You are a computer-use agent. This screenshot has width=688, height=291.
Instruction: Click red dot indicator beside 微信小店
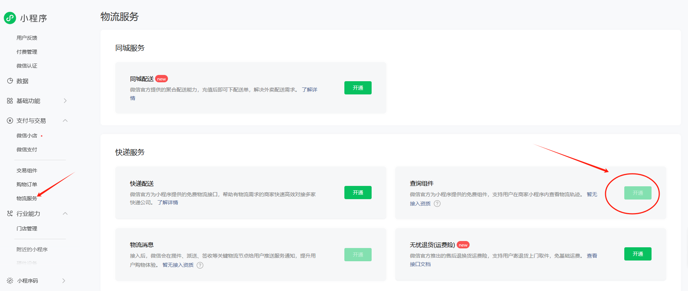[x=42, y=136]
